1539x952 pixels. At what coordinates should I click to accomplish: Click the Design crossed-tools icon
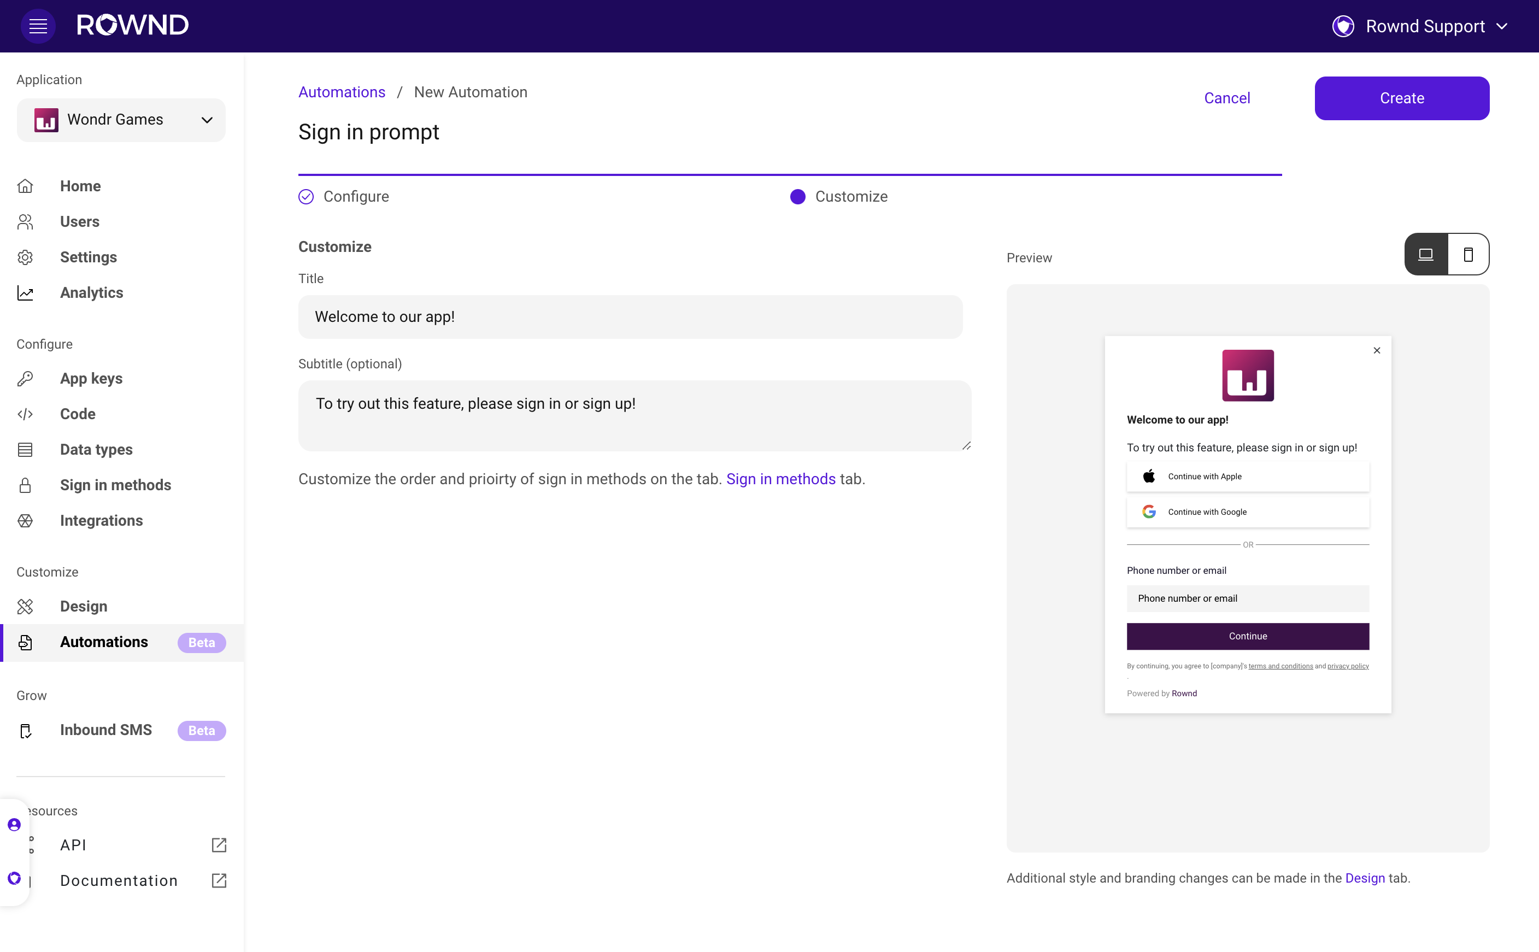click(25, 606)
